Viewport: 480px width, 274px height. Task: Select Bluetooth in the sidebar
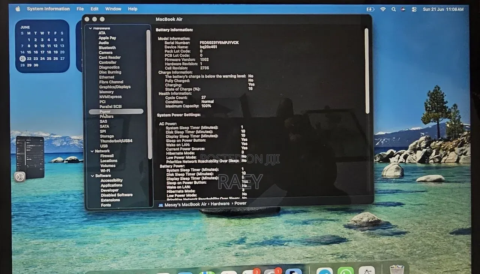coord(107,48)
